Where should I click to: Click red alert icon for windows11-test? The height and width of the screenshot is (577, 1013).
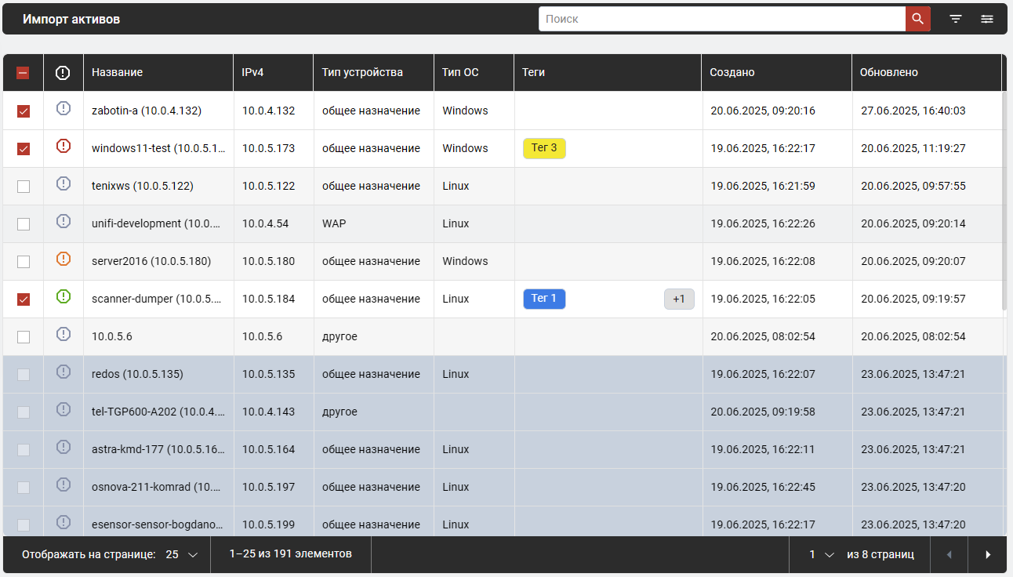[x=64, y=146]
